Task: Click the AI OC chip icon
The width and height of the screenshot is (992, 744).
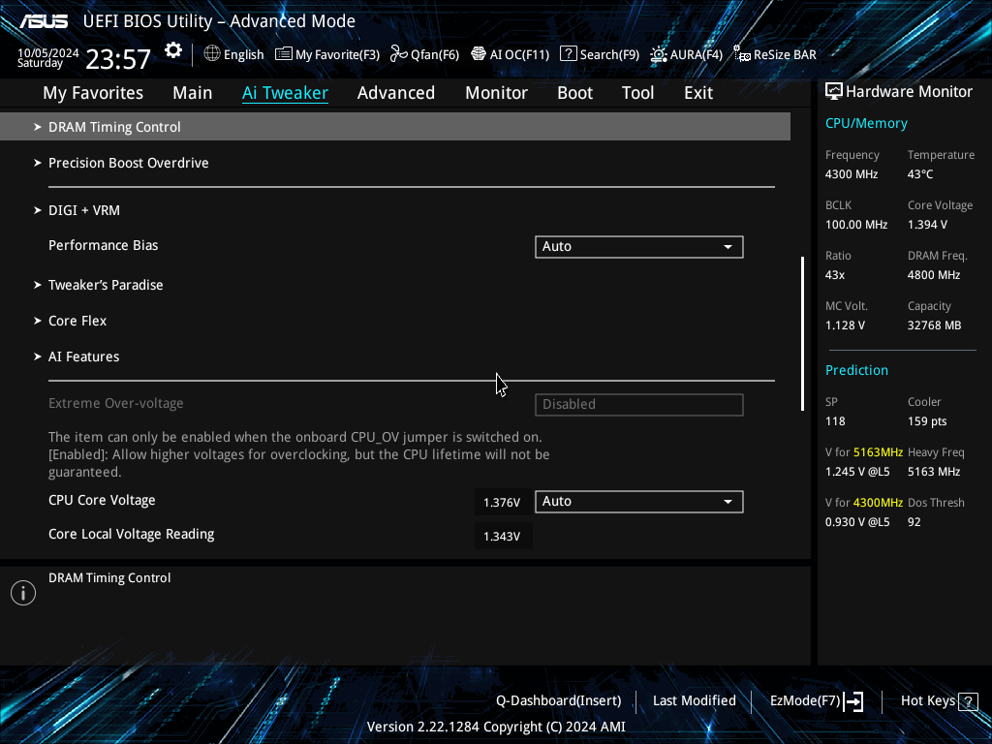Action: click(479, 54)
